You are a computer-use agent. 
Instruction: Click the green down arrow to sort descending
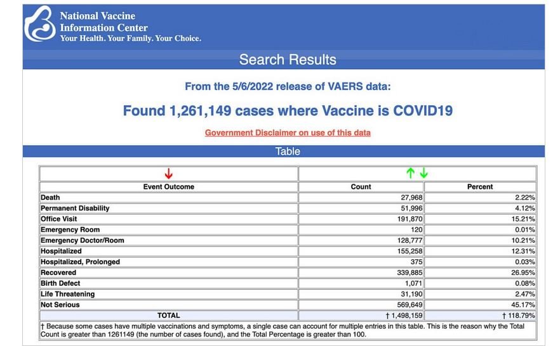(423, 174)
